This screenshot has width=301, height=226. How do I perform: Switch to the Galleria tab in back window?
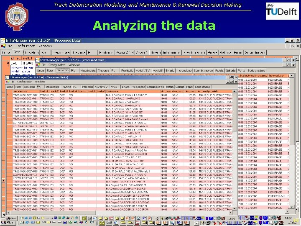pyautogui.click(x=225, y=52)
